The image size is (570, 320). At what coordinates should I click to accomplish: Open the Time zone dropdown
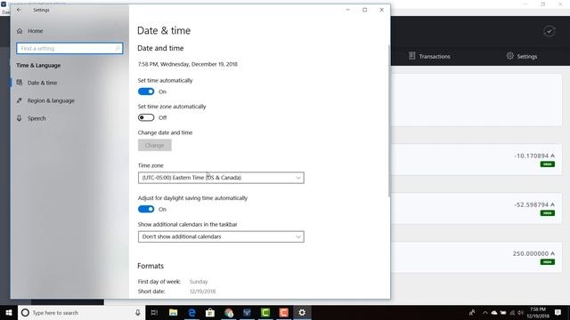pyautogui.click(x=221, y=178)
